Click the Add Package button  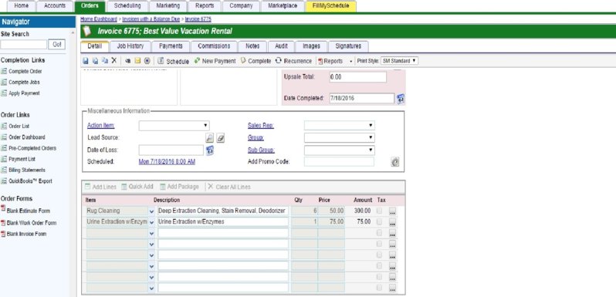(179, 187)
